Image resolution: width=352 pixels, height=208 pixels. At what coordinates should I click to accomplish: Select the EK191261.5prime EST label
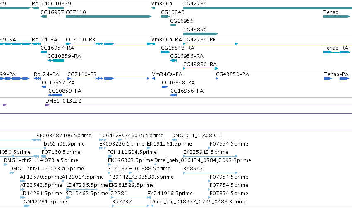point(169,144)
